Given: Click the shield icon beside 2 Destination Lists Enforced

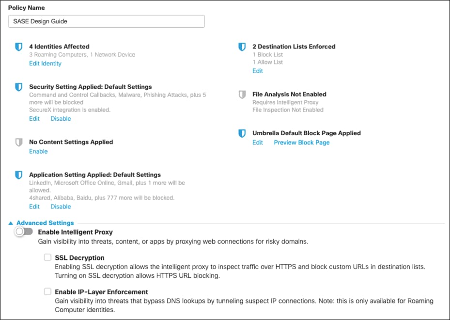Looking at the screenshot, I should [x=242, y=47].
